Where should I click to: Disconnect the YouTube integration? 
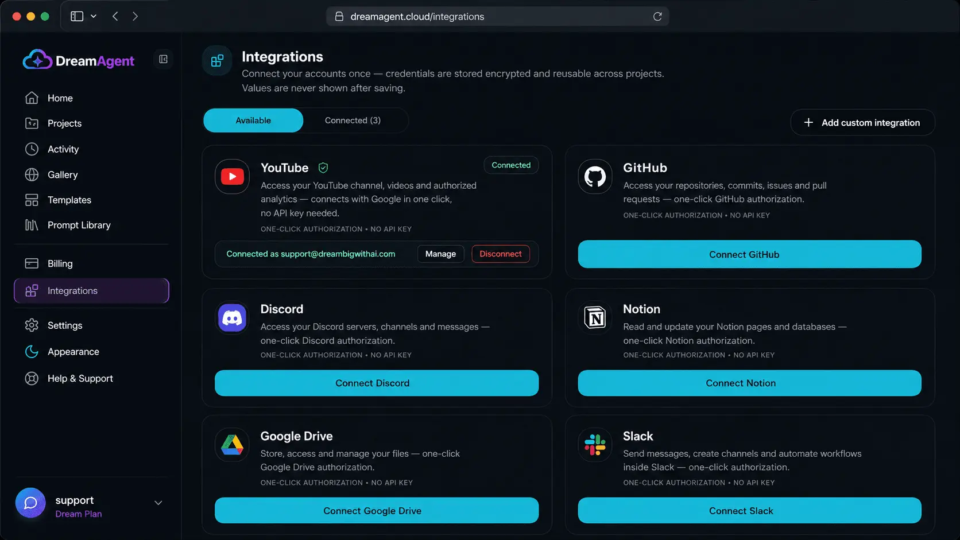coord(501,254)
